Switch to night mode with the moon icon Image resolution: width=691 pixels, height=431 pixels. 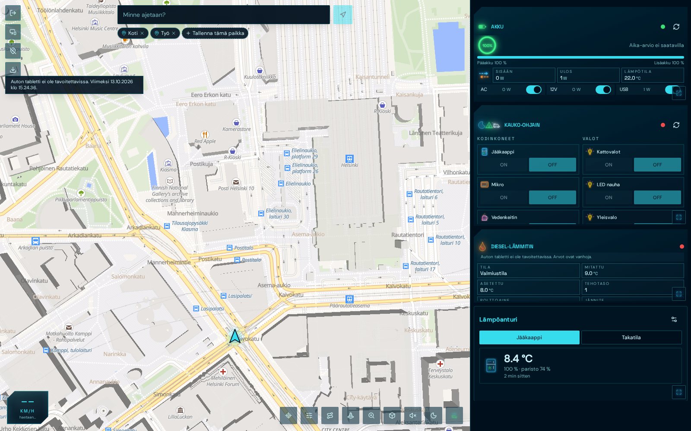434,415
